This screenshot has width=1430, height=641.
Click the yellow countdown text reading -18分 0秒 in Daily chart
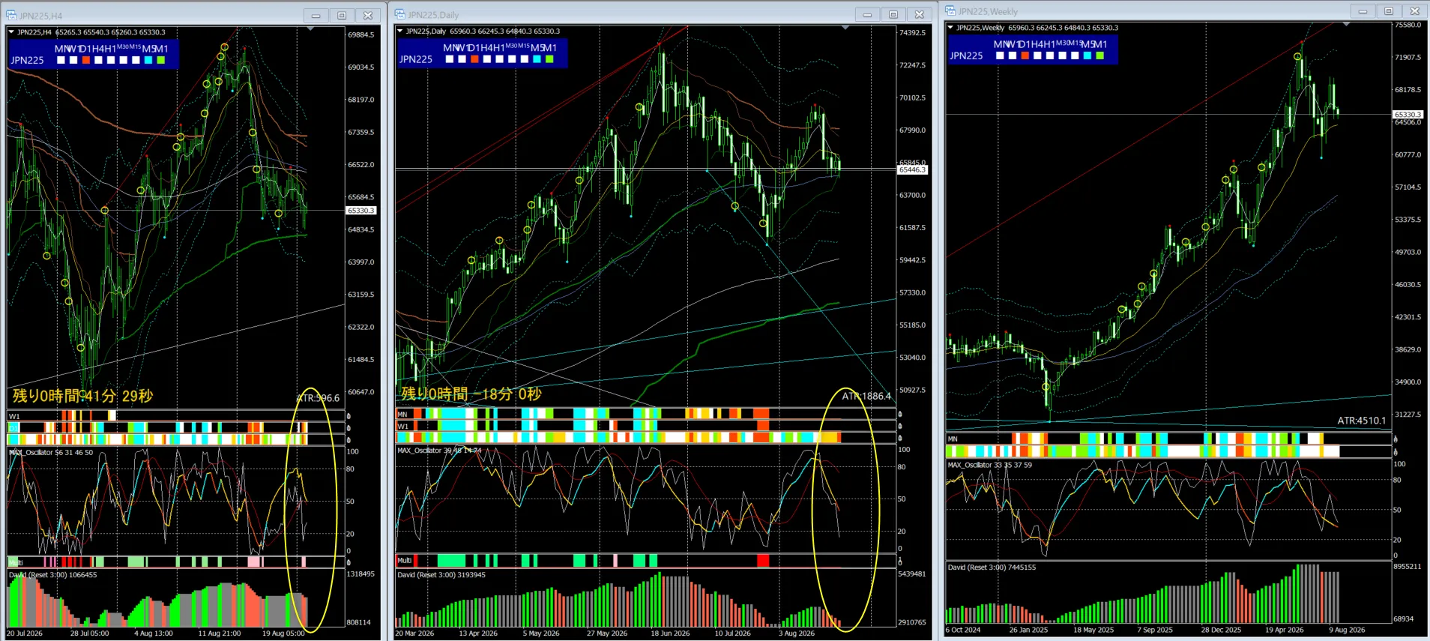(x=471, y=394)
